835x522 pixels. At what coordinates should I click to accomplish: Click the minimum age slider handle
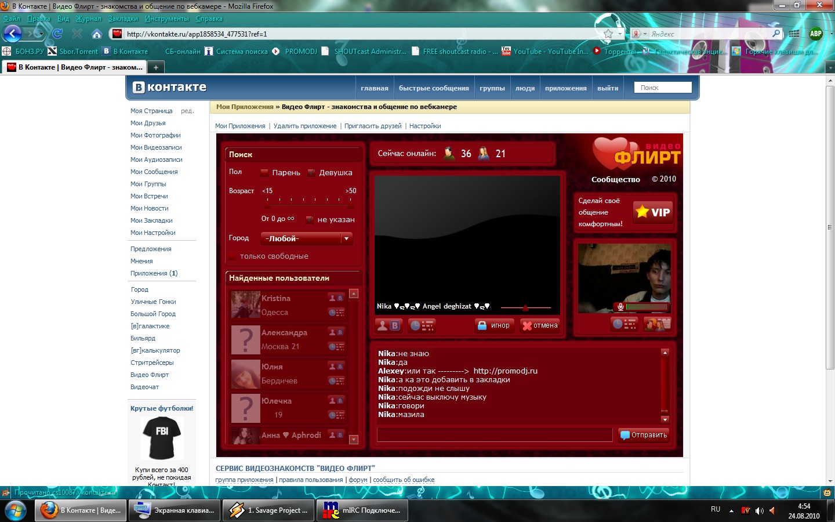click(267, 206)
